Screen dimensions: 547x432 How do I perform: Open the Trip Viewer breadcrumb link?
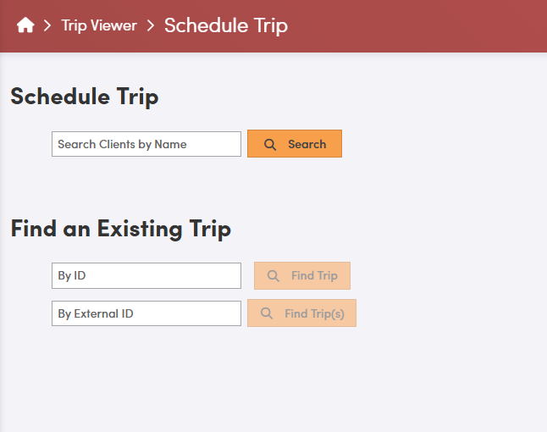point(99,25)
